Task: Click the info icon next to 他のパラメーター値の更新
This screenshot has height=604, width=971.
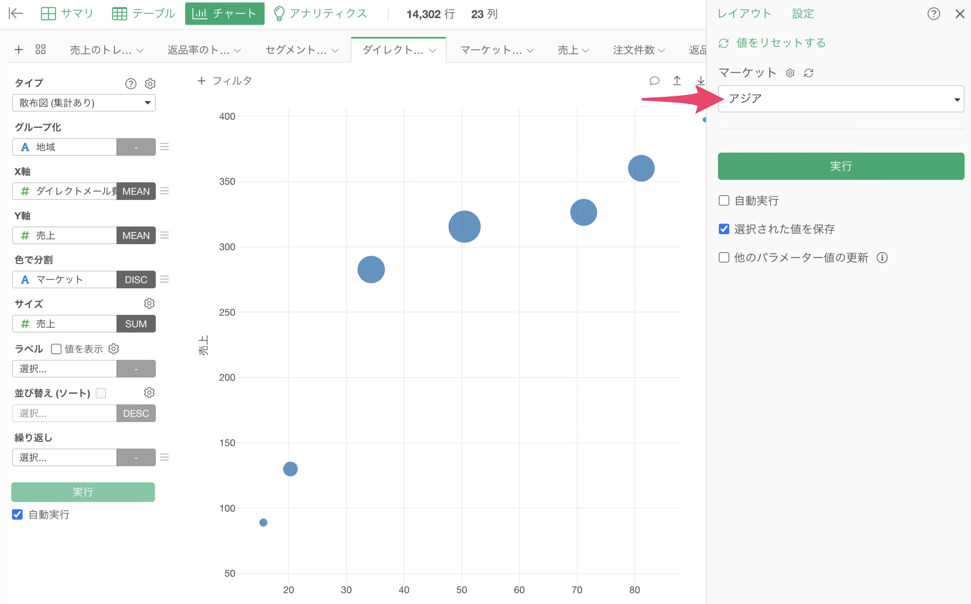Action: (x=883, y=258)
